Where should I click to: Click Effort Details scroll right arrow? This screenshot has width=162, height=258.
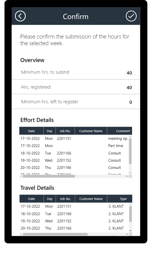point(127,176)
